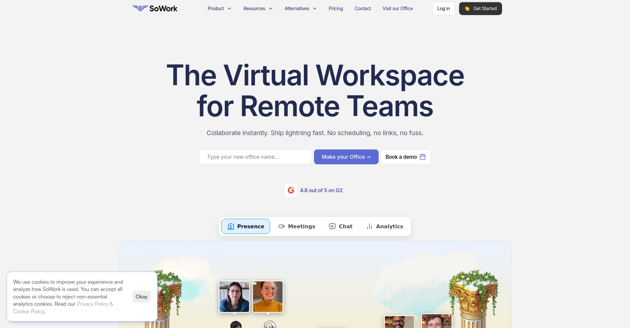This screenshot has width=630, height=328.
Task: Click the G2 rating badge icon
Action: (291, 190)
